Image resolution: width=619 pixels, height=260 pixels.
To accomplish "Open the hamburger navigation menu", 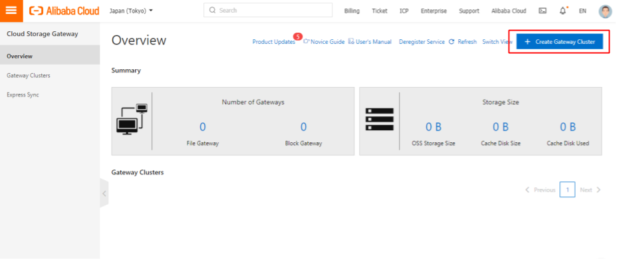I will (x=11, y=11).
